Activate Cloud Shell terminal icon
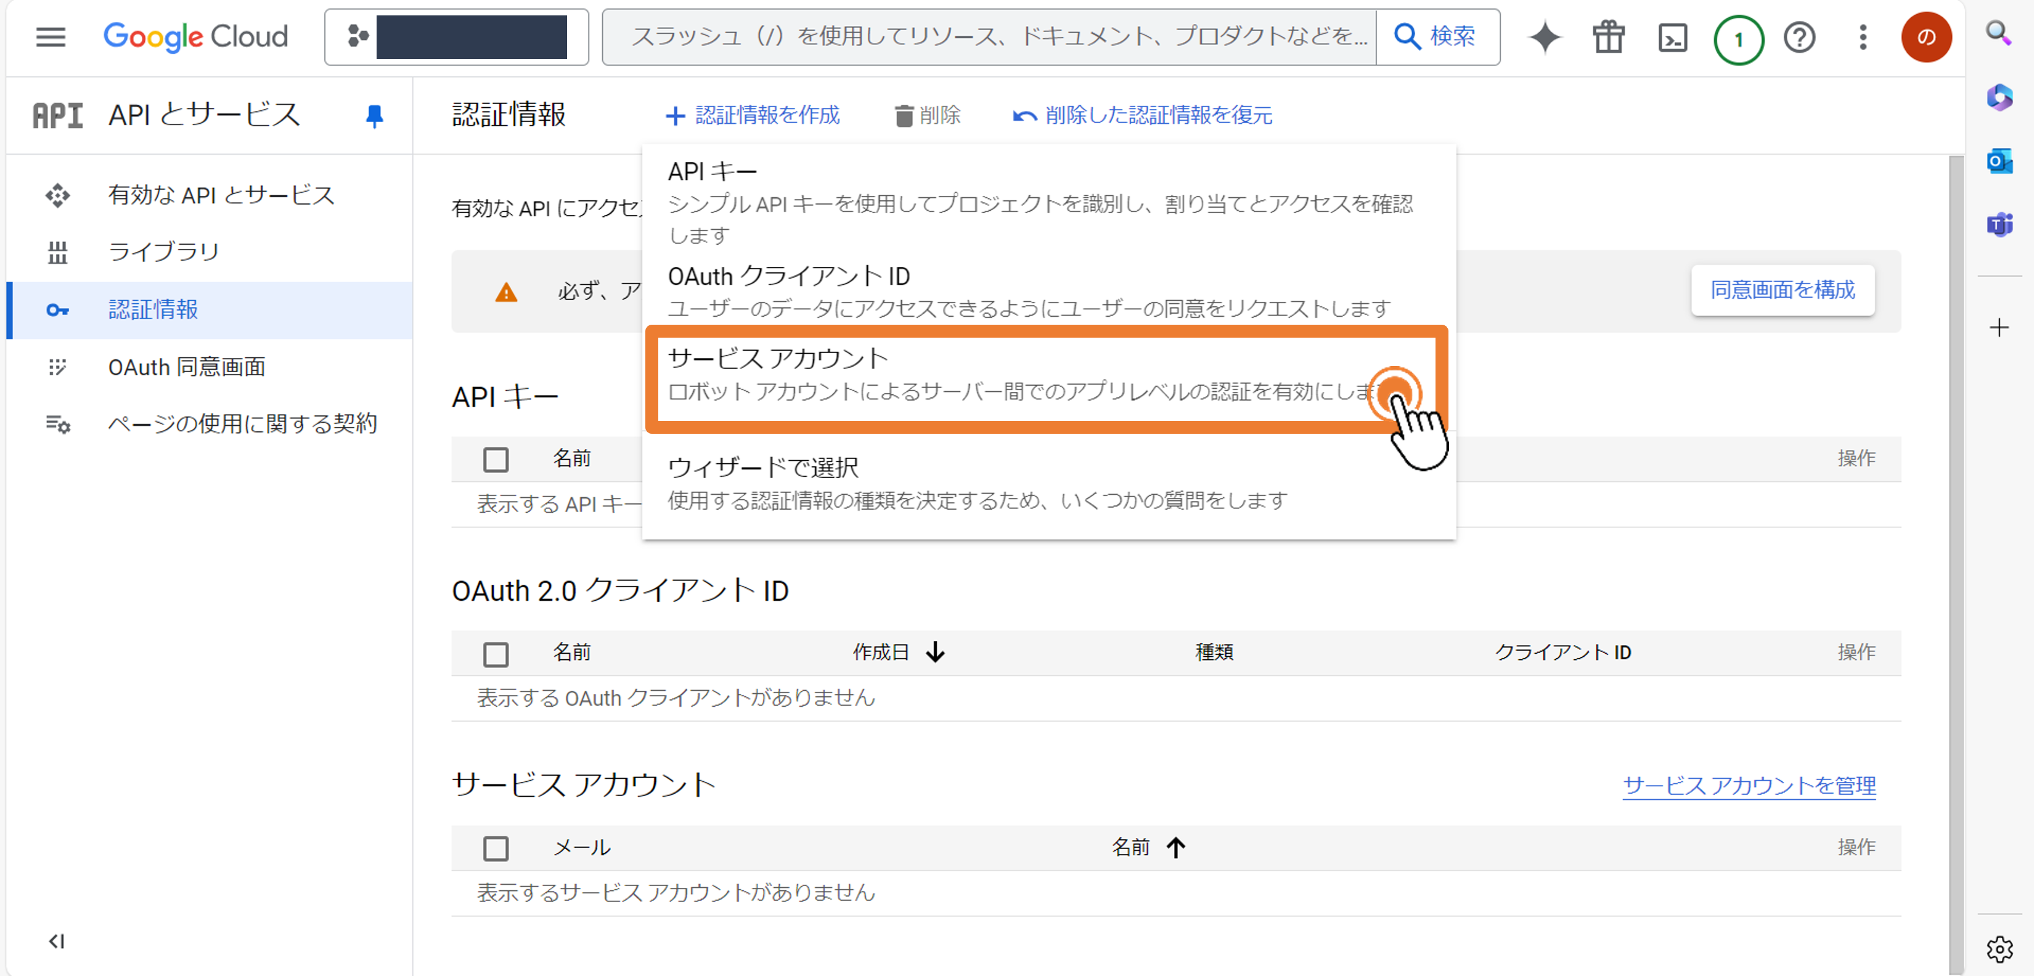Screen dimensions: 2034x976 tap(1672, 37)
